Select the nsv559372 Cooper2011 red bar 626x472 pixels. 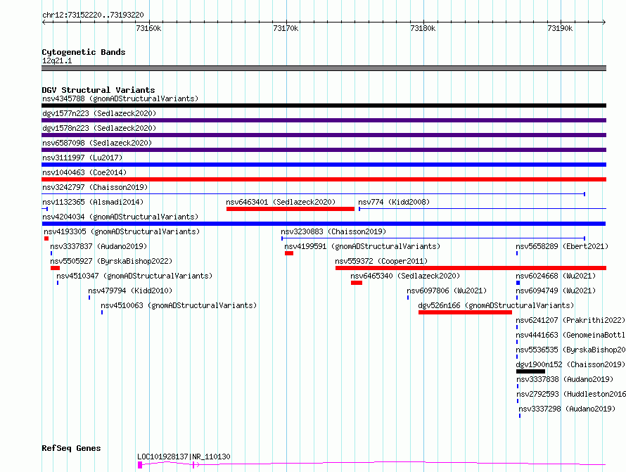tap(471, 268)
